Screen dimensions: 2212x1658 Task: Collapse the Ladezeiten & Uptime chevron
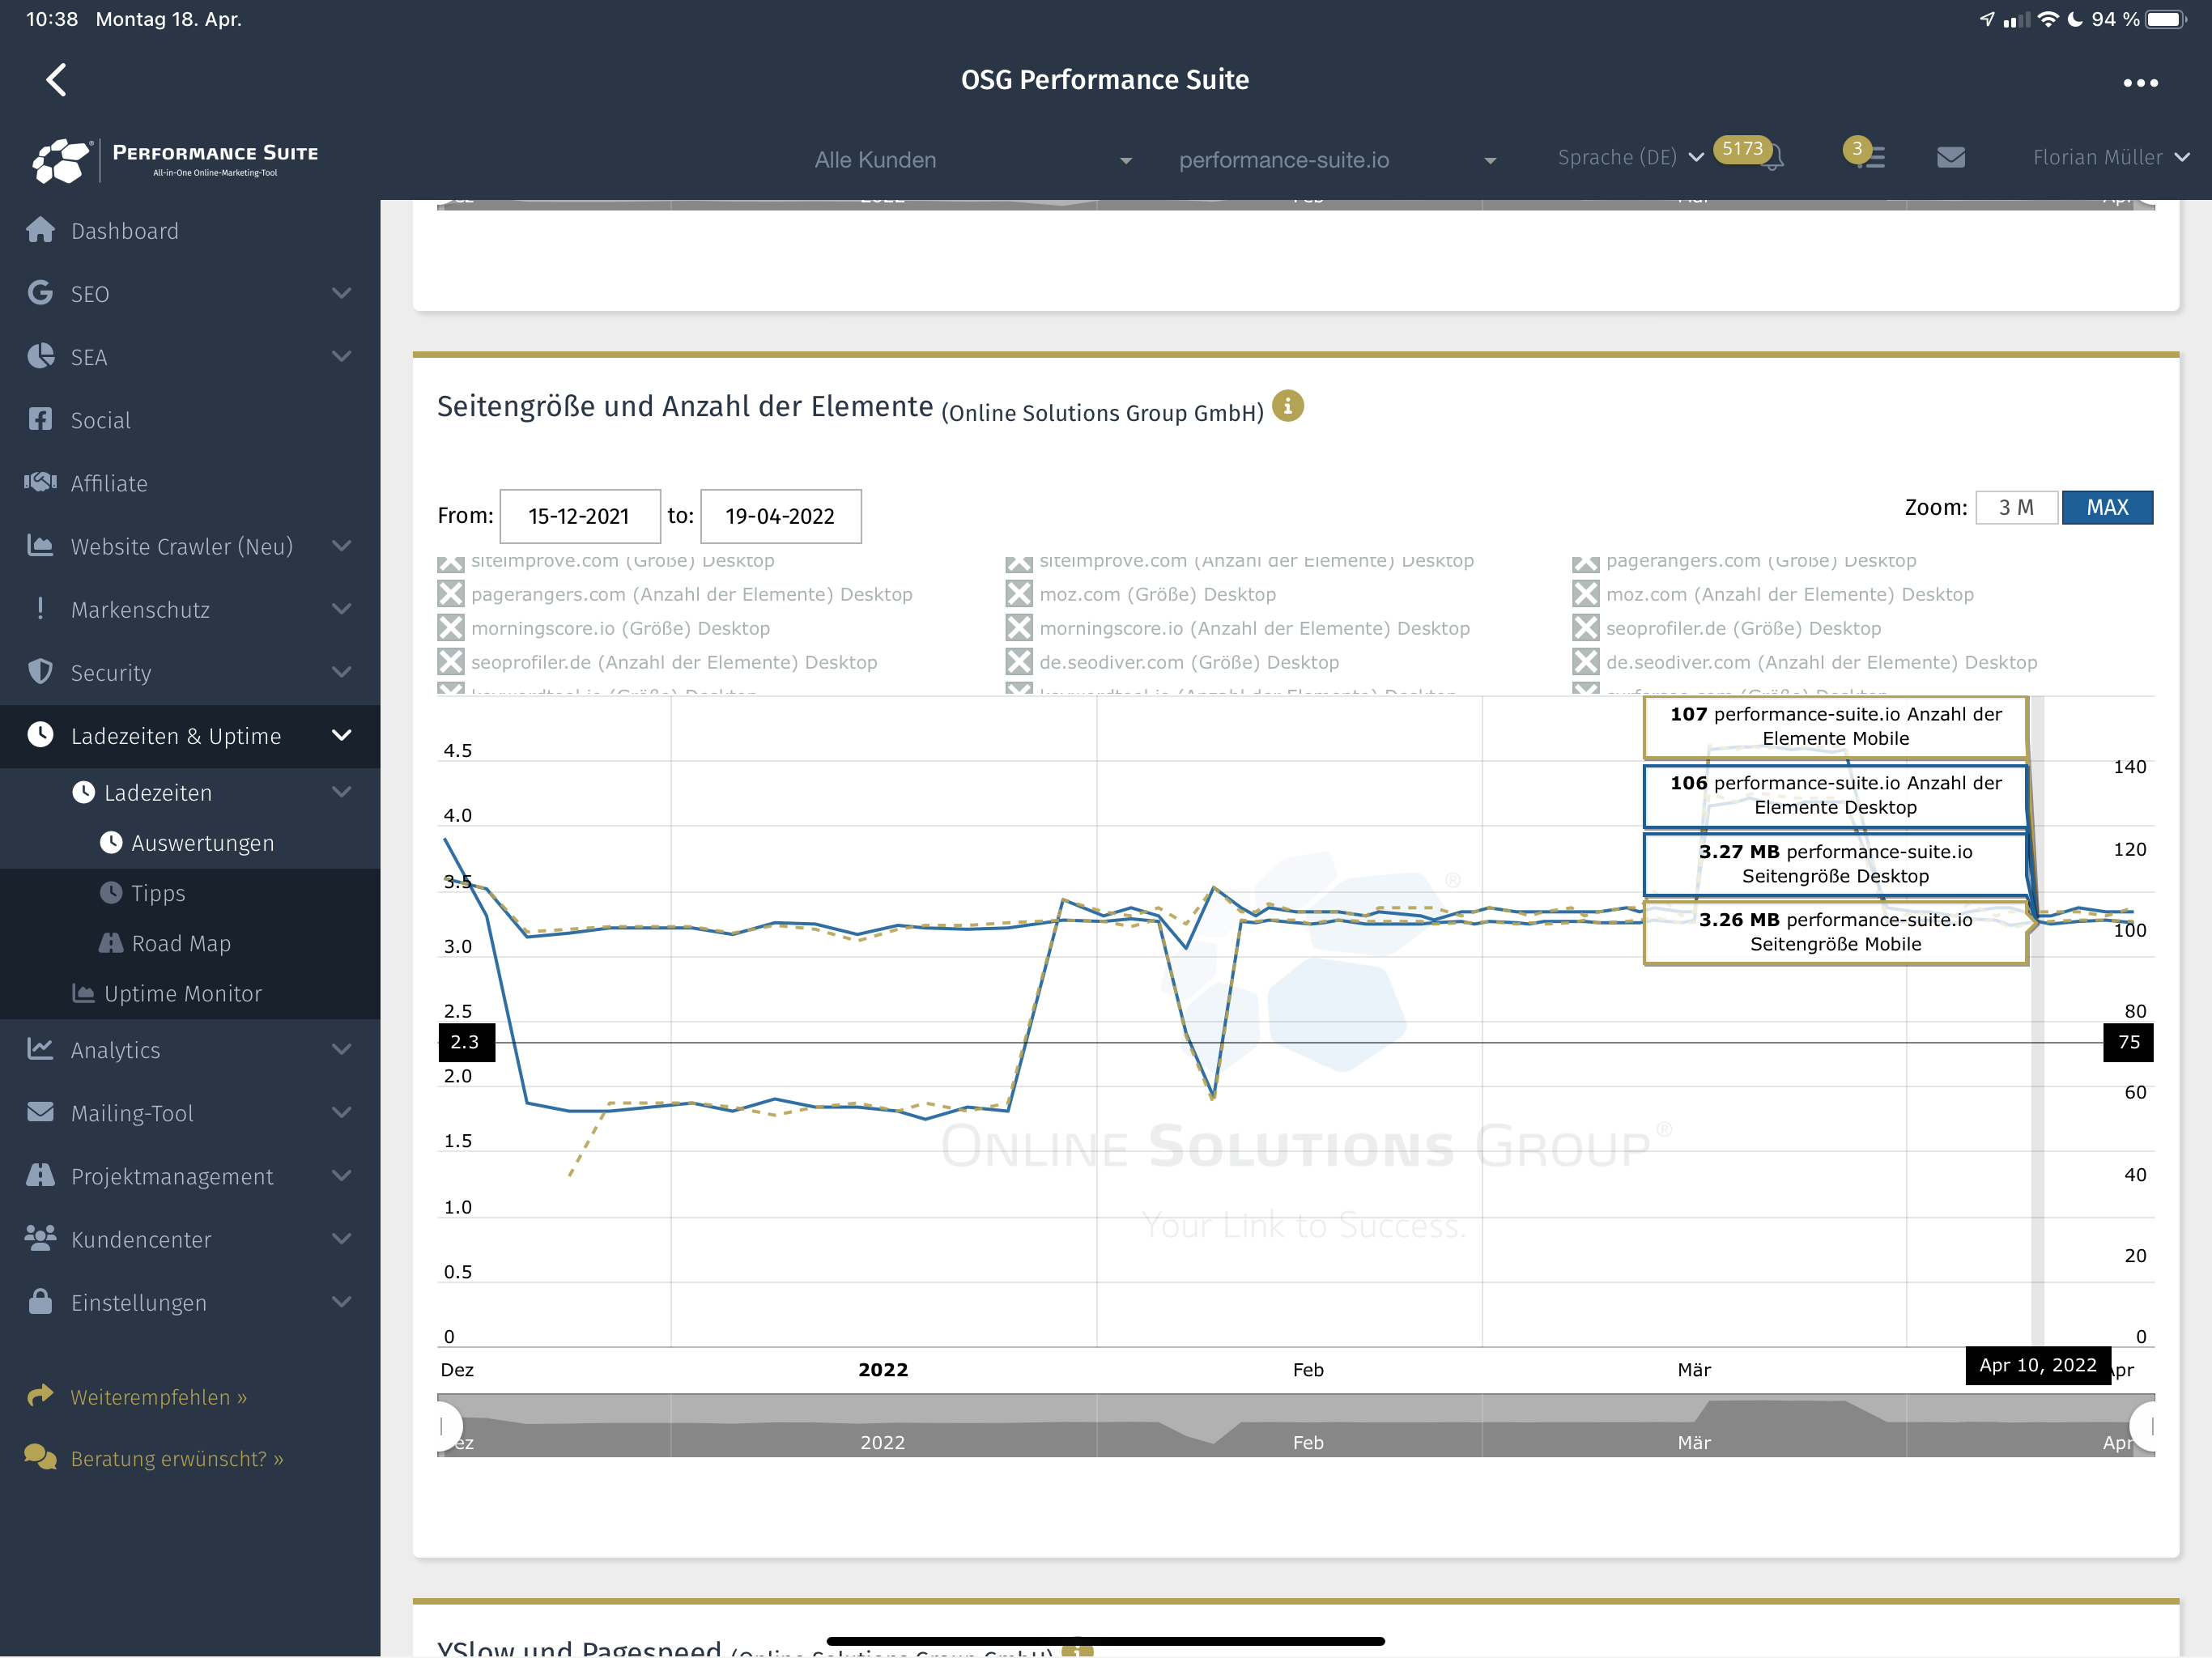click(x=341, y=735)
